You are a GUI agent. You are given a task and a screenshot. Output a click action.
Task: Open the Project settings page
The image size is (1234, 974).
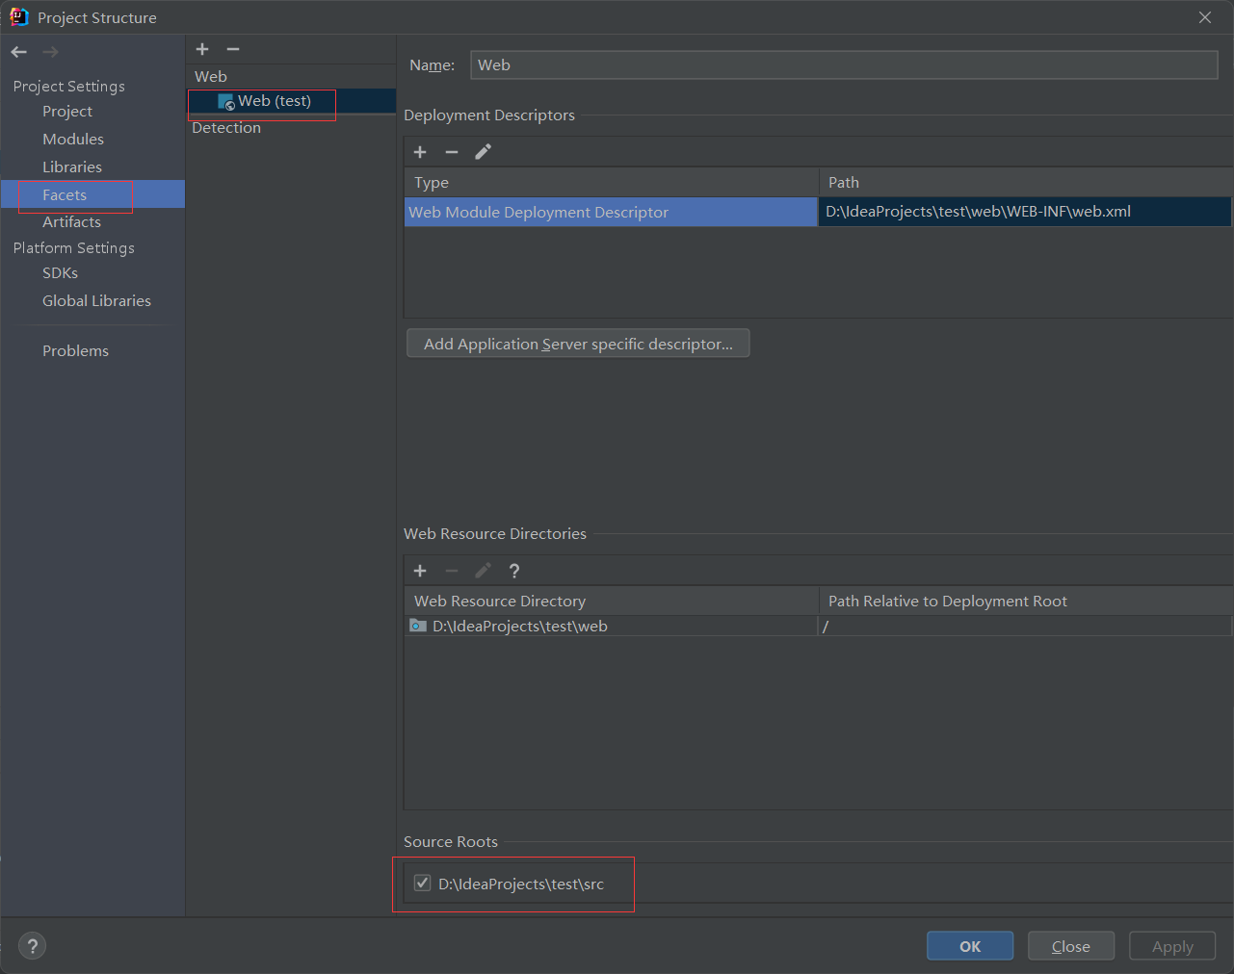click(67, 112)
